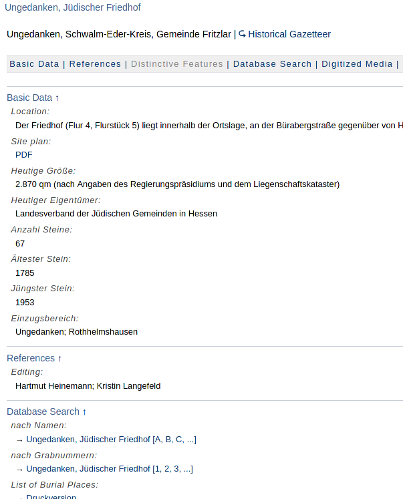
Task: Click the References ↑ heading
Action: tap(34, 358)
